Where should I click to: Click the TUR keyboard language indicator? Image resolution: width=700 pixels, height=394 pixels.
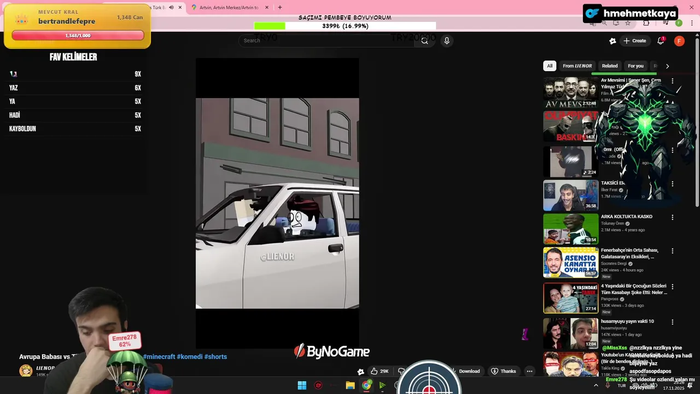(622, 386)
